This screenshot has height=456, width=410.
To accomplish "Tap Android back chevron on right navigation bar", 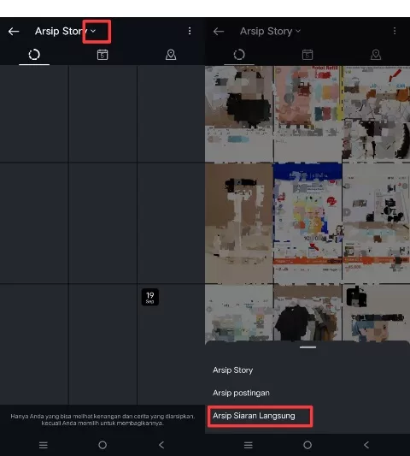I will pyautogui.click(x=366, y=445).
